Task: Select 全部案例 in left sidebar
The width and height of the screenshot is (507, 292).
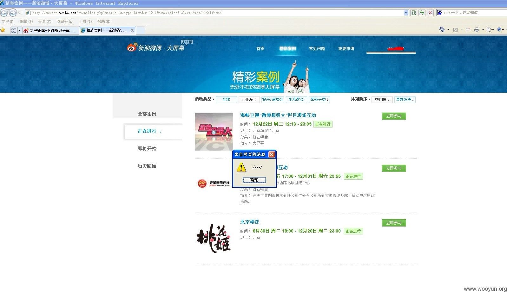Action: (147, 114)
